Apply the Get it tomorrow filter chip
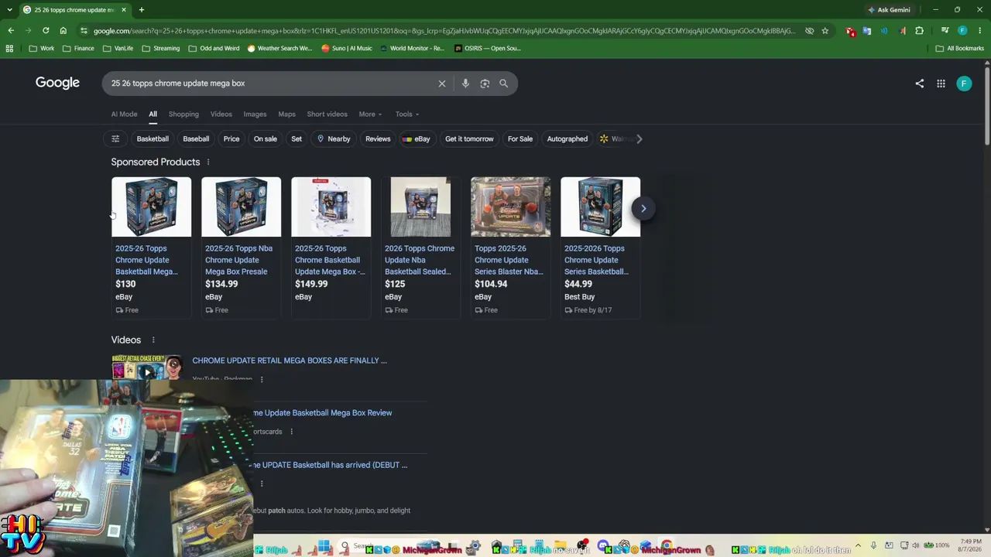 point(469,139)
